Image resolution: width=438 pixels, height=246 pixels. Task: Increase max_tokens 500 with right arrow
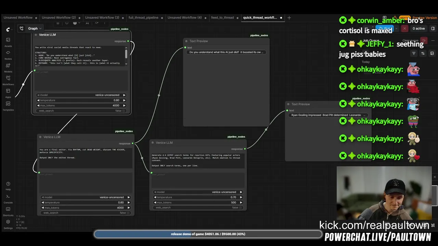(x=241, y=202)
